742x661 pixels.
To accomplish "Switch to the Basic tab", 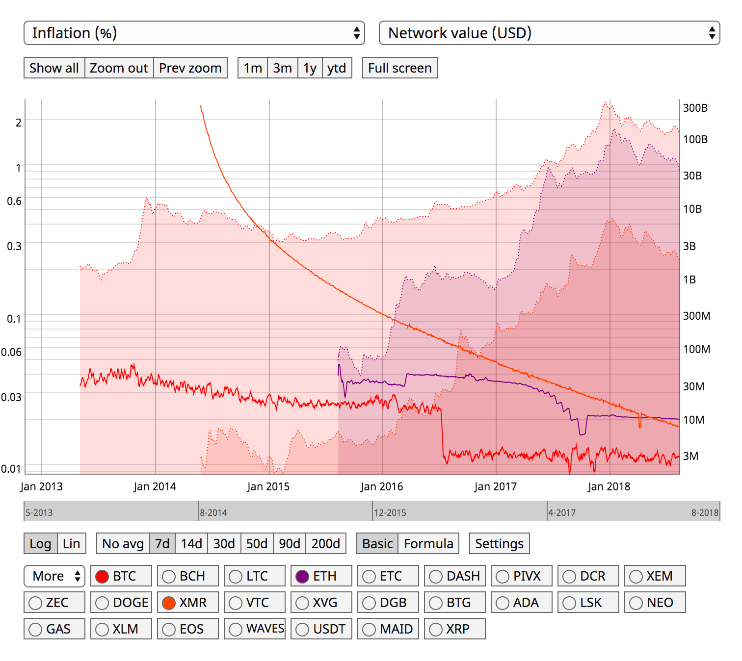I will (x=377, y=543).
